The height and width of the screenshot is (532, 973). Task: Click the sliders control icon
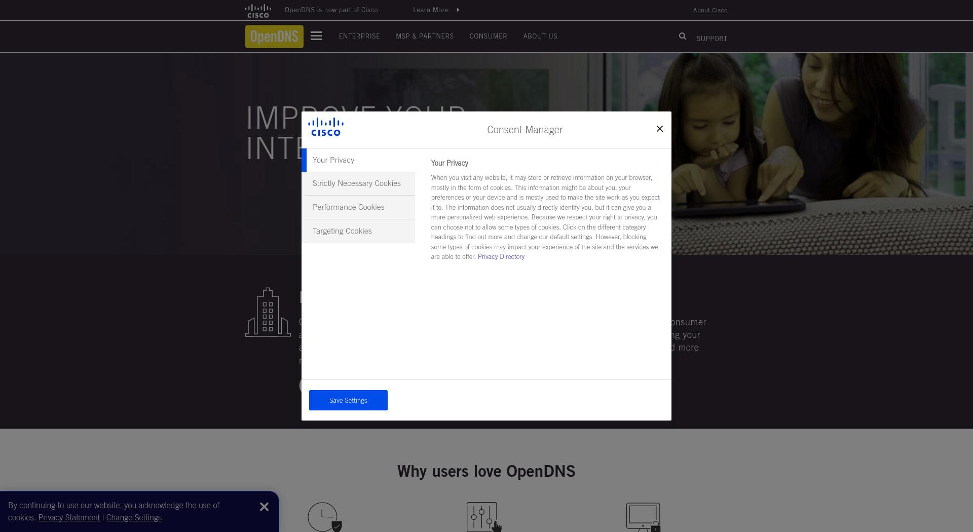click(483, 517)
